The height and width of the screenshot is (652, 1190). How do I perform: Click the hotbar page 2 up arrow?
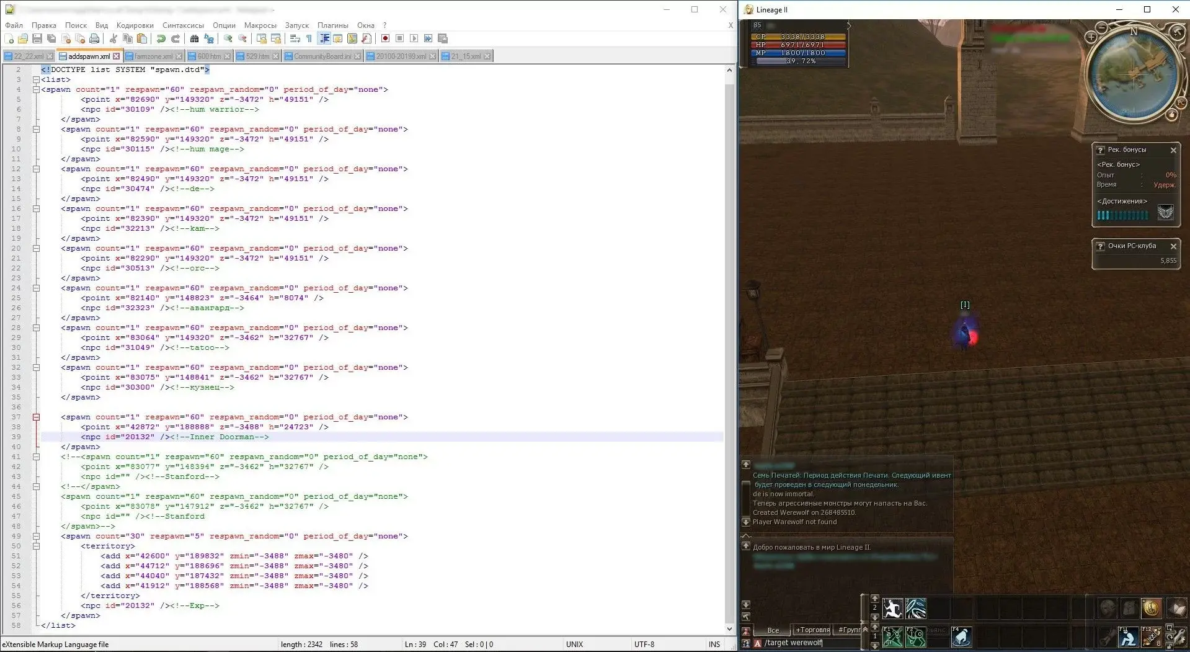click(x=874, y=599)
